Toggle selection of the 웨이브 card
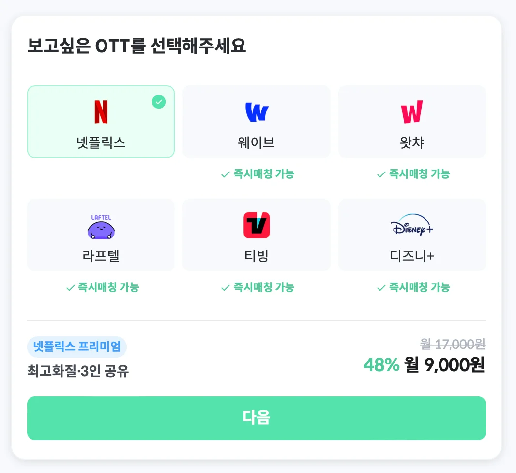The width and height of the screenshot is (516, 473). tap(256, 122)
